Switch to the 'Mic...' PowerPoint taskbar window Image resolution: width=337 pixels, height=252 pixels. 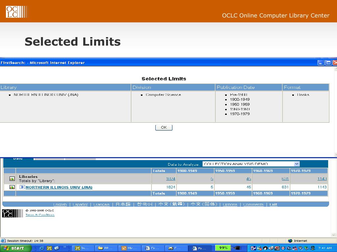(x=129, y=248)
